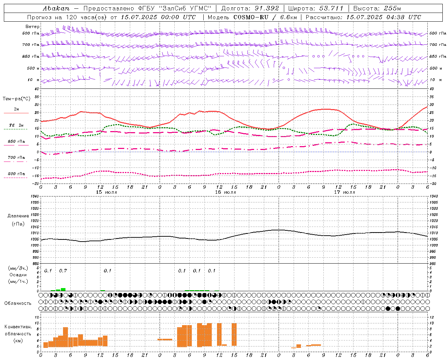This screenshot has height=358, width=448.
Task: Click the '(км)' unit under convective label
Action: coord(18,341)
